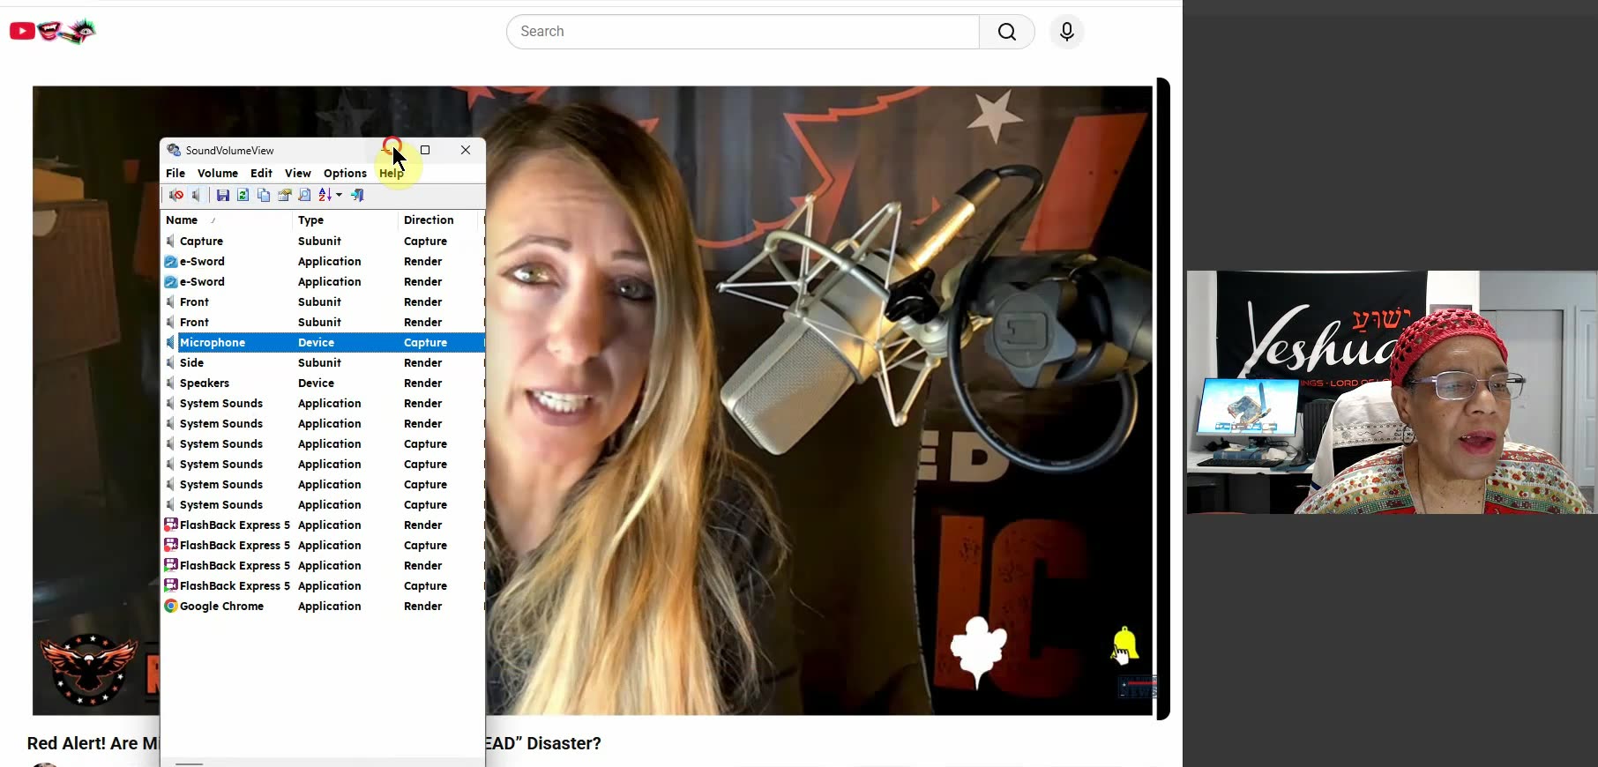Click the Unmute speaker toolbar icon

(197, 195)
